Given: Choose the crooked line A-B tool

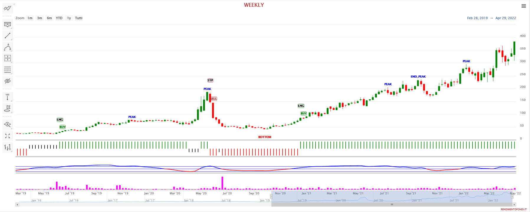Looking at the screenshot, I should pos(7,47).
